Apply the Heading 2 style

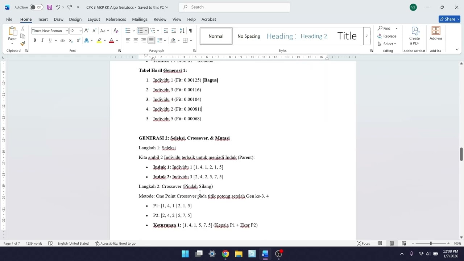coord(314,36)
